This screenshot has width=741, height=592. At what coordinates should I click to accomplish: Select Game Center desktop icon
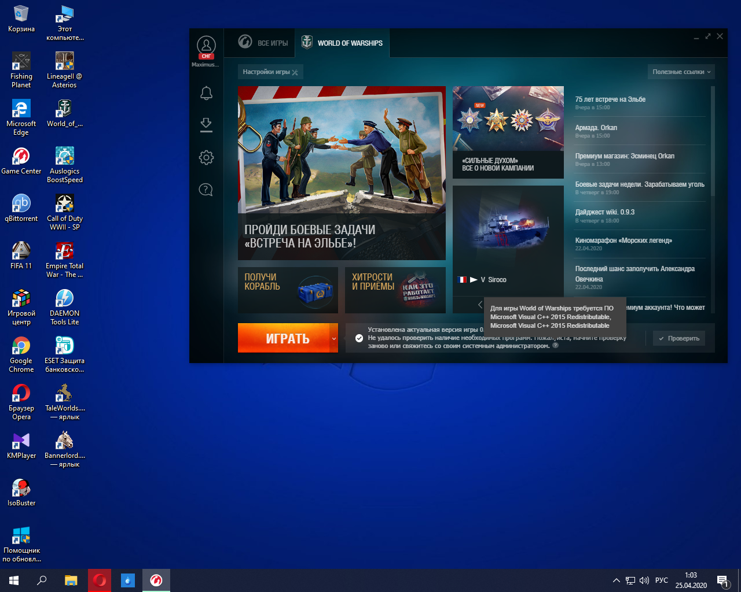click(x=21, y=161)
